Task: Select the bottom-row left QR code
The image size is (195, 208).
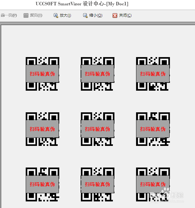Action: (x=42, y=184)
